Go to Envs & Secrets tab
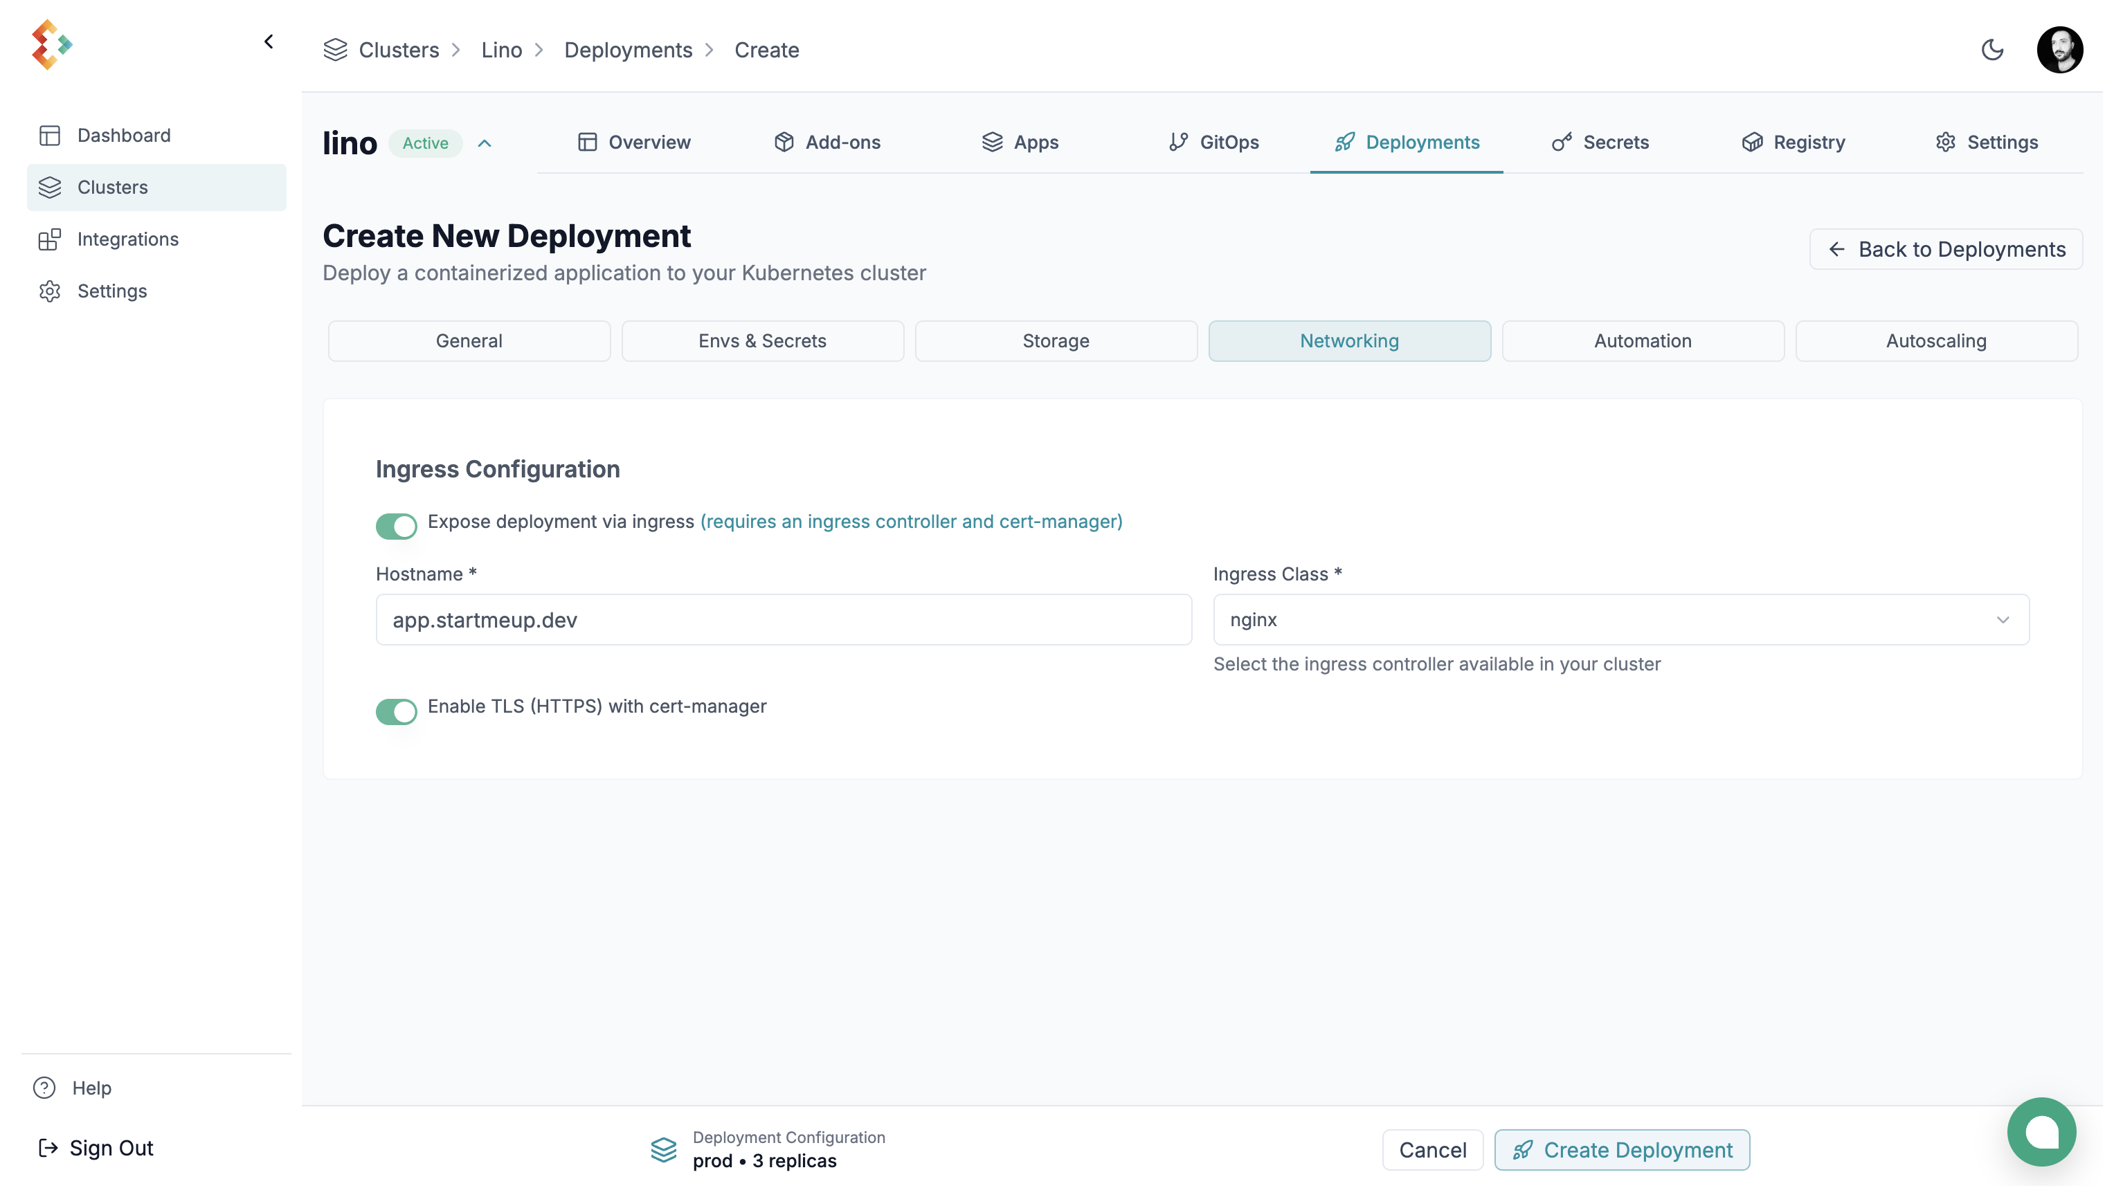The width and height of the screenshot is (2114, 1197). 762,341
